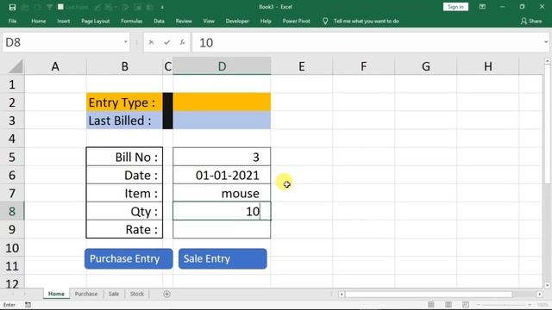
Task: Select the orange Entry Type value cell D2
Action: pyautogui.click(x=222, y=102)
